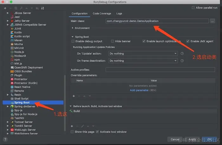Click the OSGi Bundles icon
This screenshot has height=145, width=222.
pyautogui.click(x=12, y=71)
